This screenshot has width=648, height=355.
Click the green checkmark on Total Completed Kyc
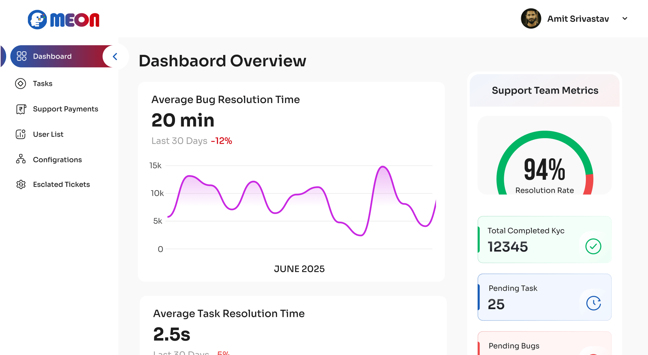click(x=593, y=246)
